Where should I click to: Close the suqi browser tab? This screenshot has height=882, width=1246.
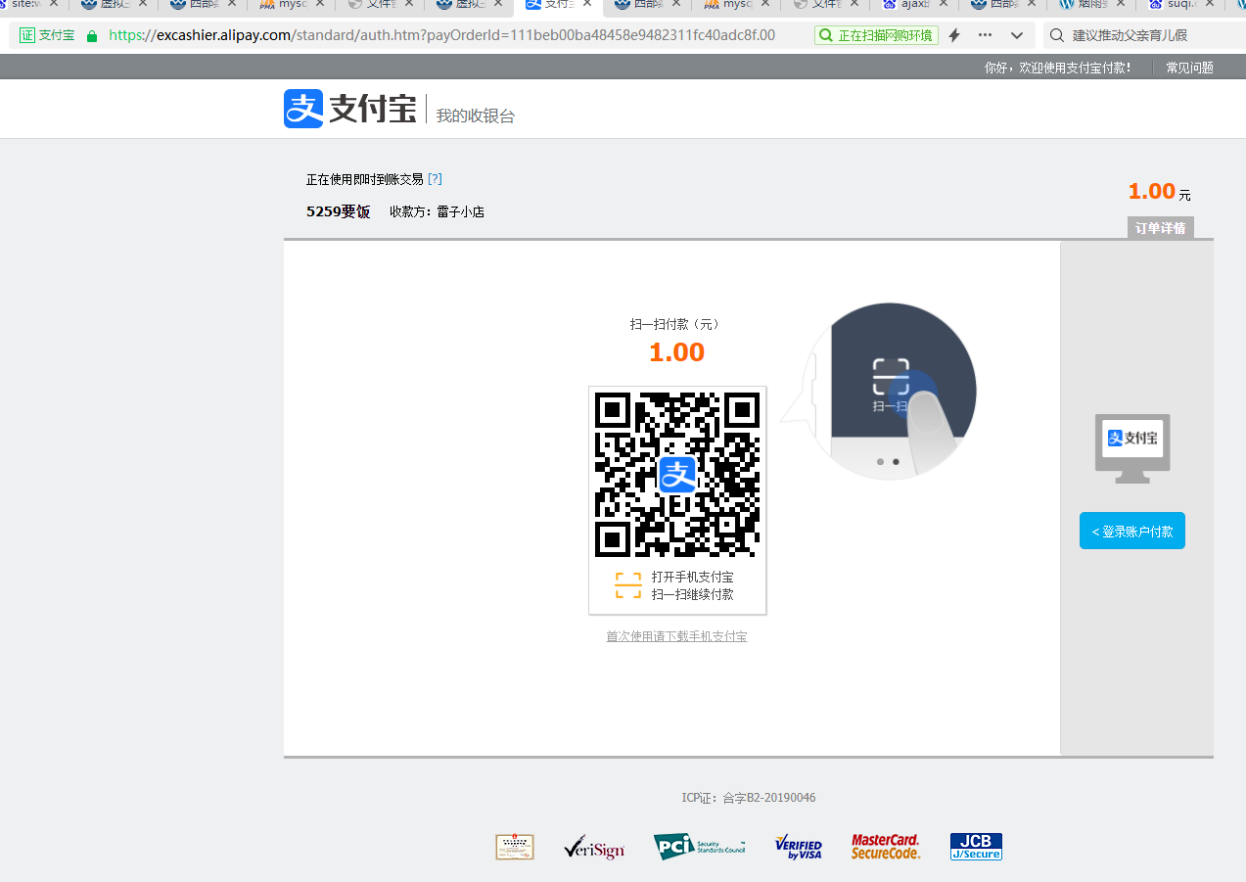tap(1211, 4)
